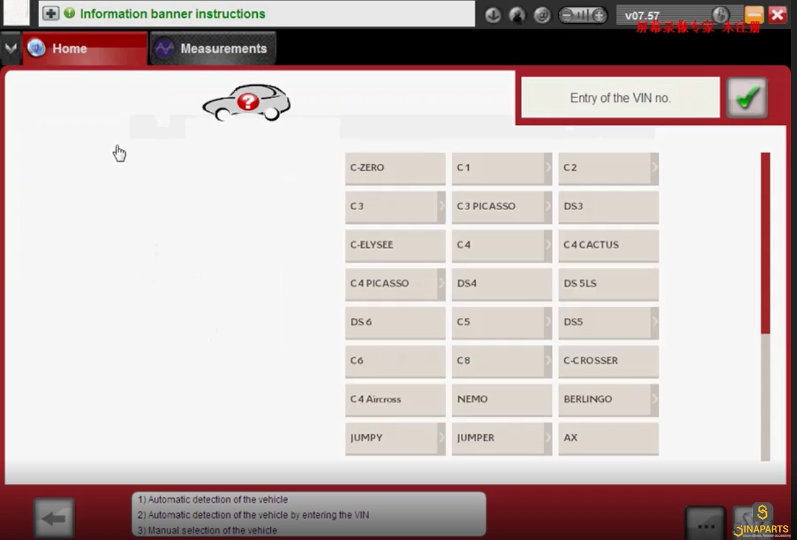This screenshot has width=797, height=540.
Task: Click the green info indicator in the banner
Action: click(x=69, y=13)
